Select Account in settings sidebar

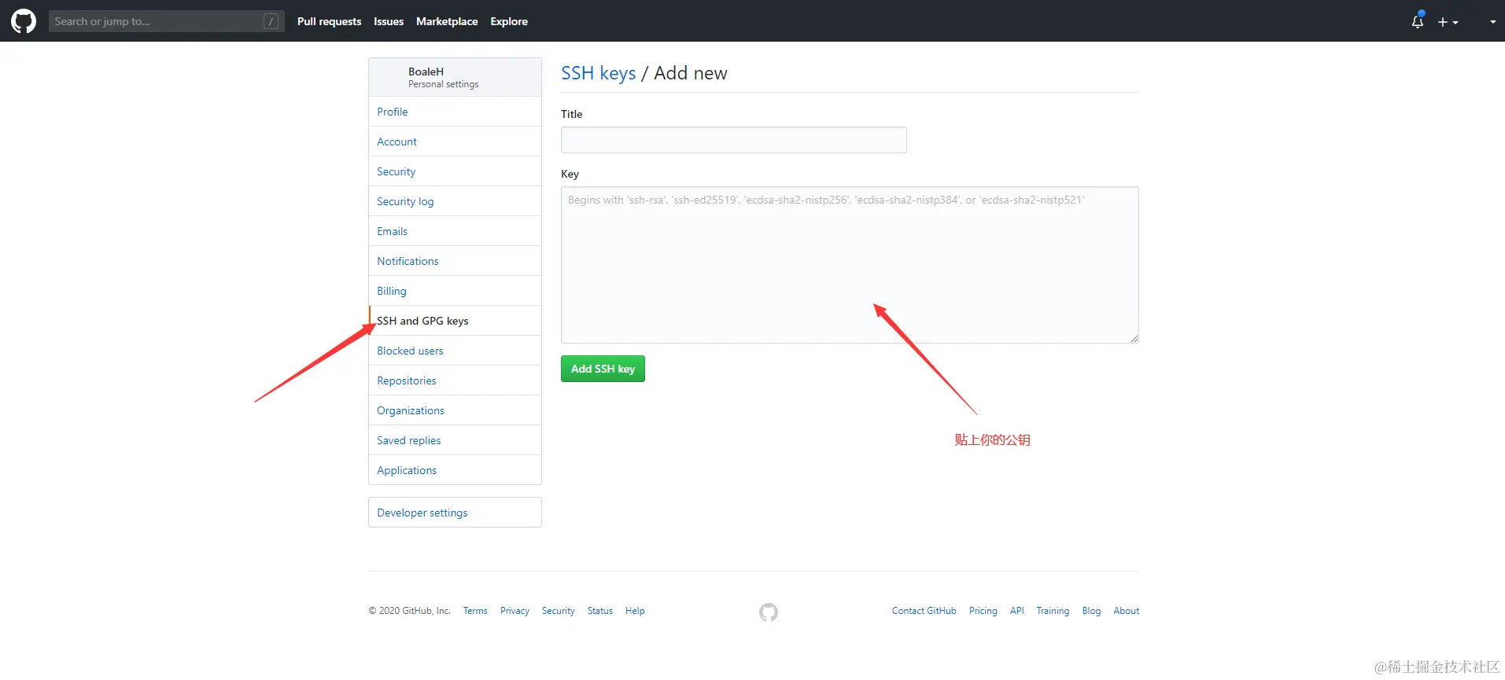[455, 142]
